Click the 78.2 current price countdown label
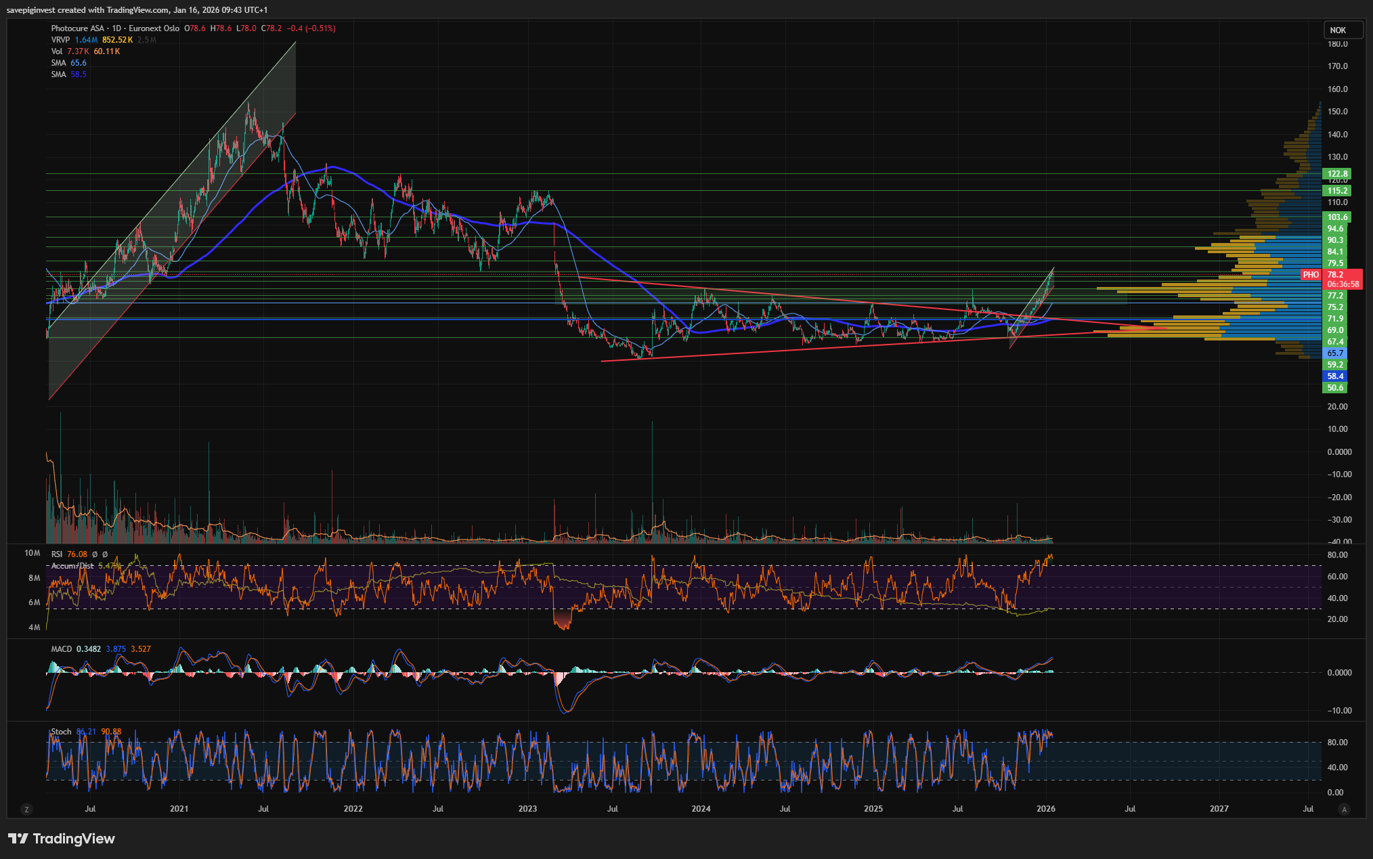Image resolution: width=1373 pixels, height=859 pixels. point(1343,280)
